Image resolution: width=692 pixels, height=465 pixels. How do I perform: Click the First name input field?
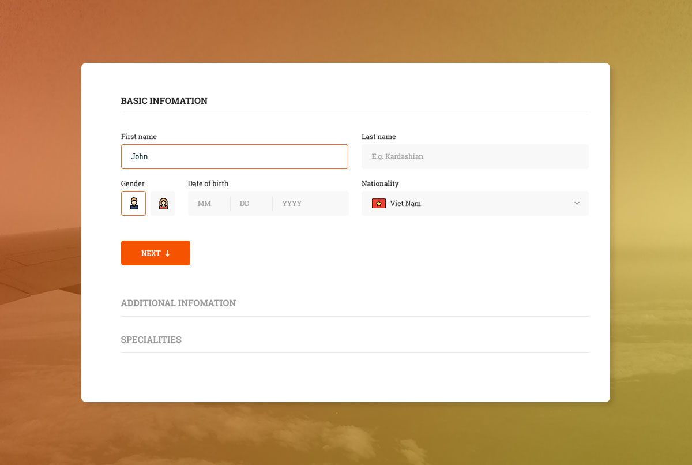pos(235,156)
